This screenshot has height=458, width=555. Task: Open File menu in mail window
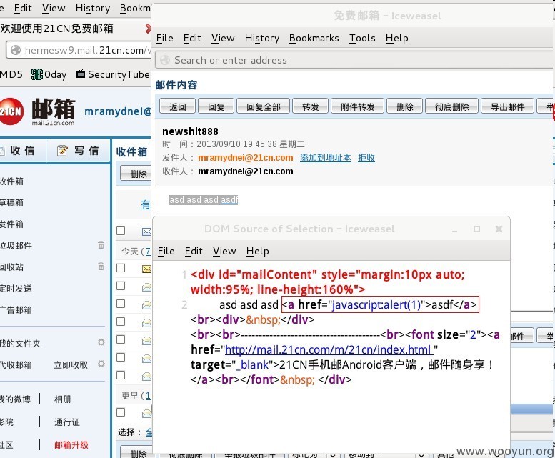165,38
